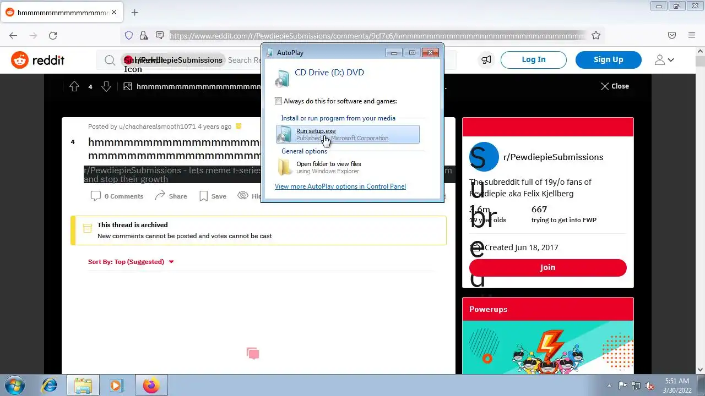Click the folder icon for Open folder
The width and height of the screenshot is (705, 396).
point(285,167)
